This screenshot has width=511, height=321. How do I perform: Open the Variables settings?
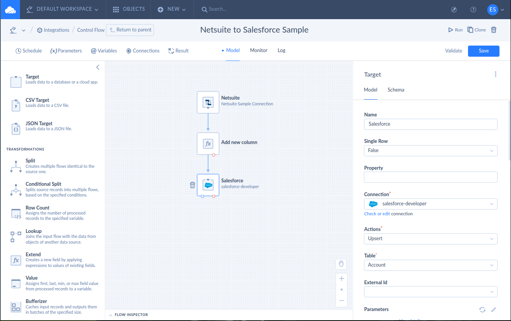point(104,51)
